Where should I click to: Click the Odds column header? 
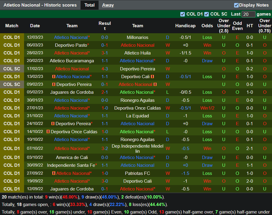(x=207, y=26)
